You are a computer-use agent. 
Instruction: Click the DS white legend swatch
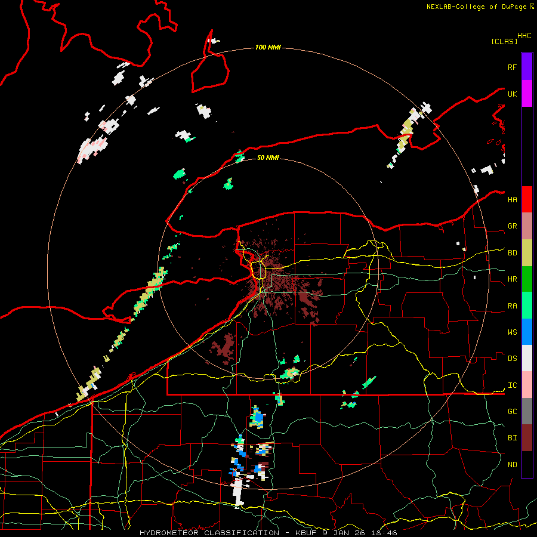pos(527,358)
